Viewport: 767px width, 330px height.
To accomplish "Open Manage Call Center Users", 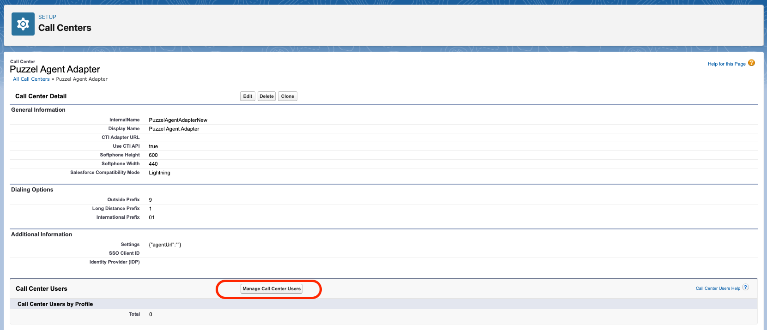I will click(x=272, y=289).
